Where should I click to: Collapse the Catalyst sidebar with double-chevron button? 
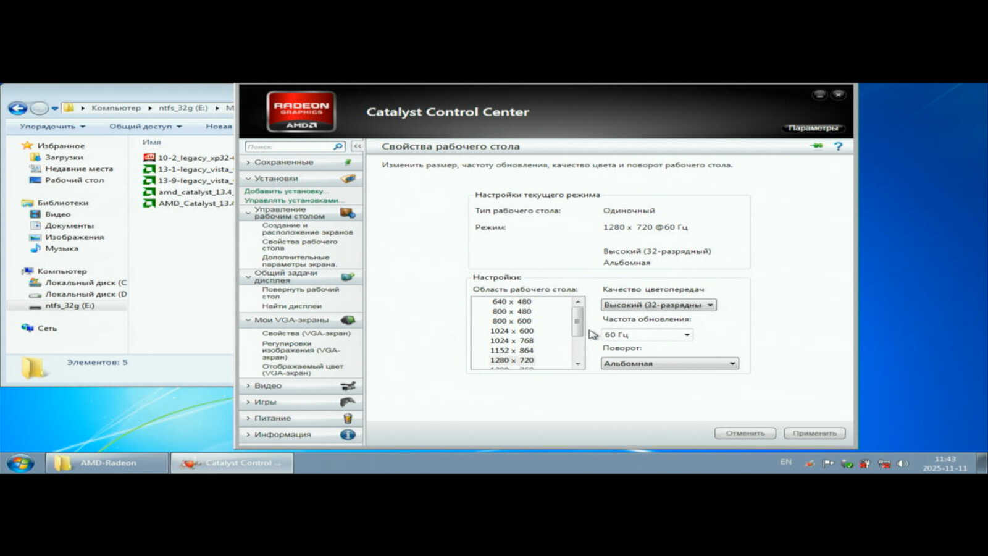(x=357, y=146)
